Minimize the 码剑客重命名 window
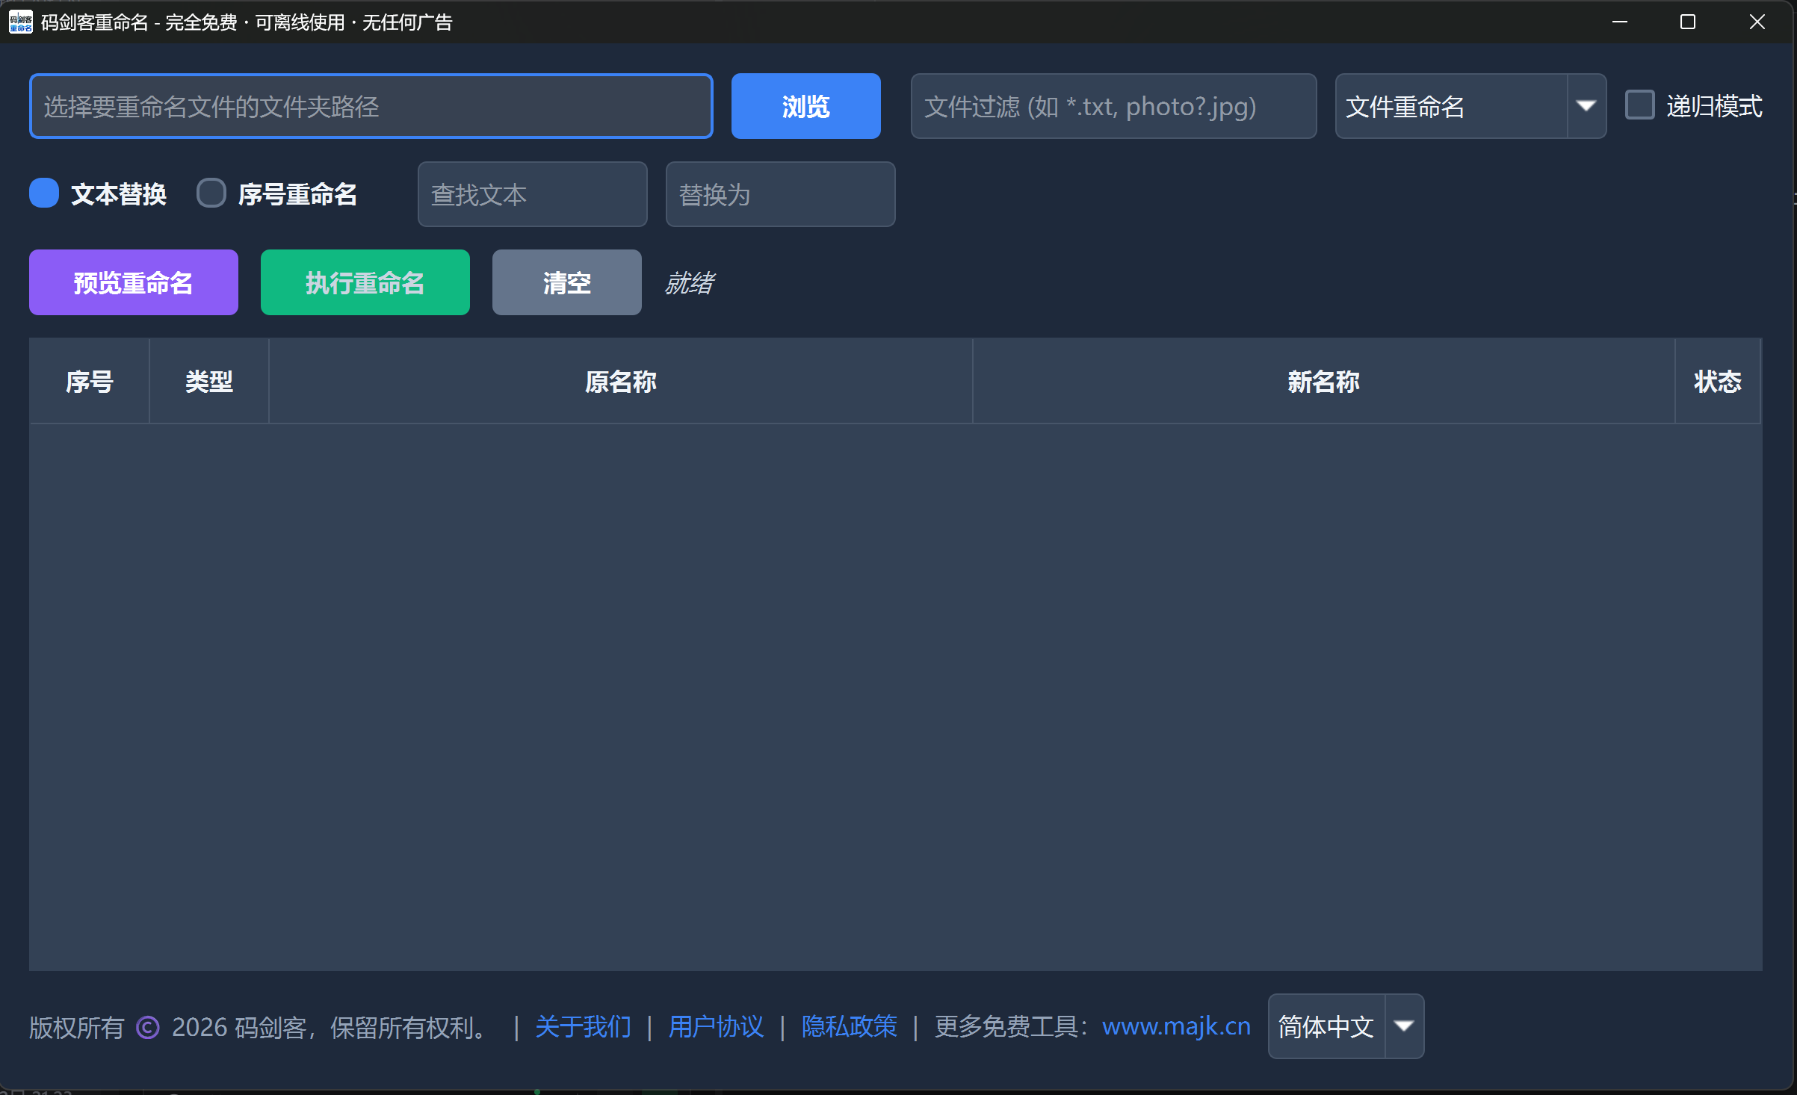1797x1095 pixels. [1620, 22]
